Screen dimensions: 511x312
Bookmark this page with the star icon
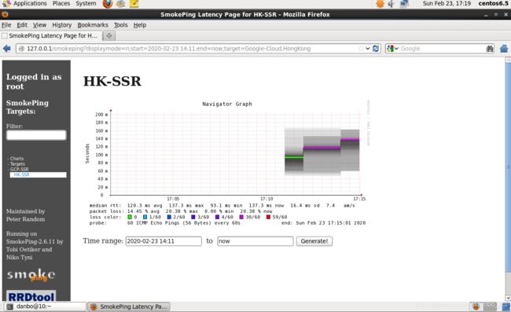(361, 49)
